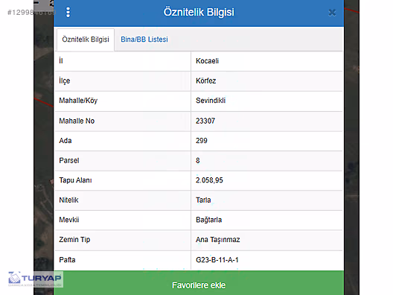
Task: Click the Ada row label
Action: coord(65,141)
